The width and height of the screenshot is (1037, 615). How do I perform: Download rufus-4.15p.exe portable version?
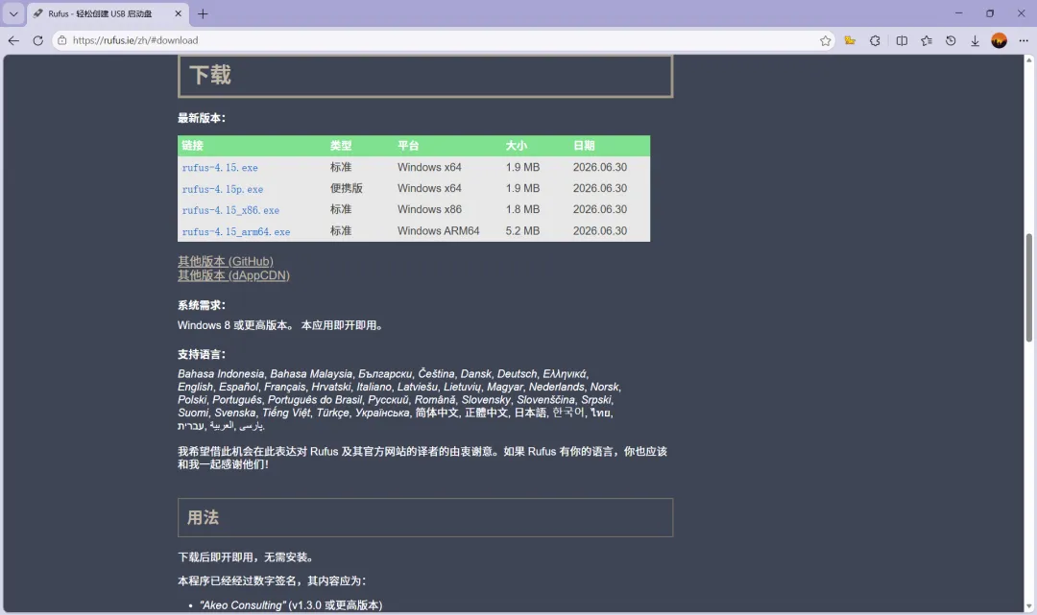coord(222,189)
